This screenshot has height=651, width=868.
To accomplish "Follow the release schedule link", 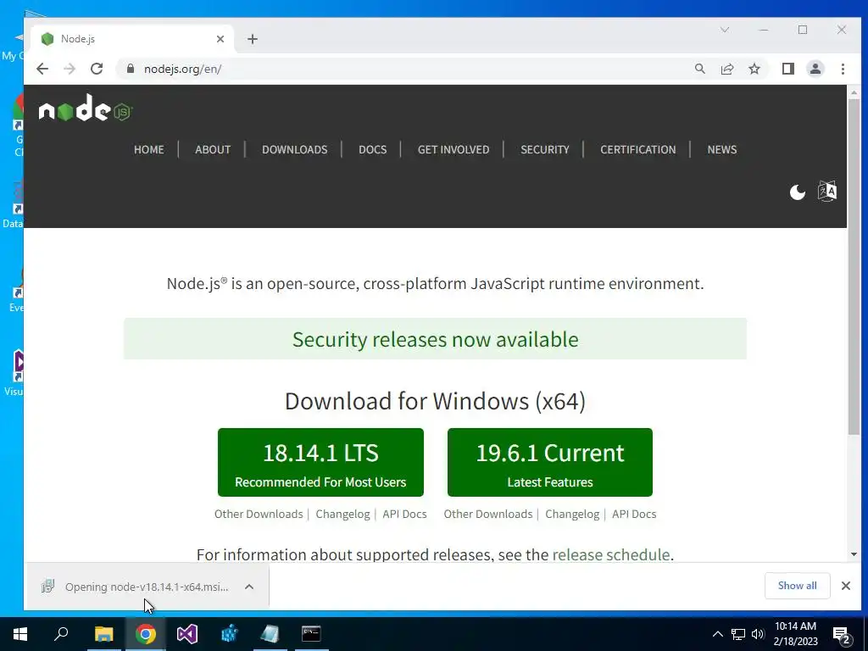I will (x=611, y=554).
